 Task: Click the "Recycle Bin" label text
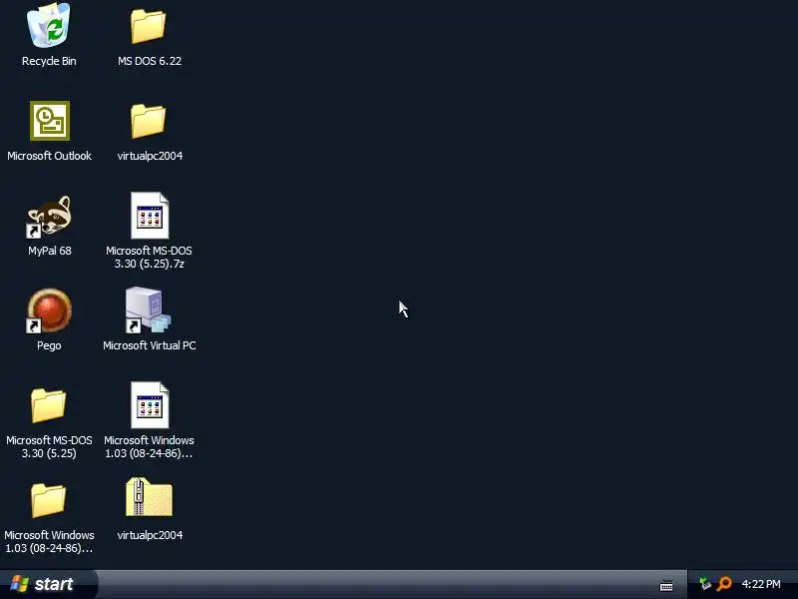[49, 61]
